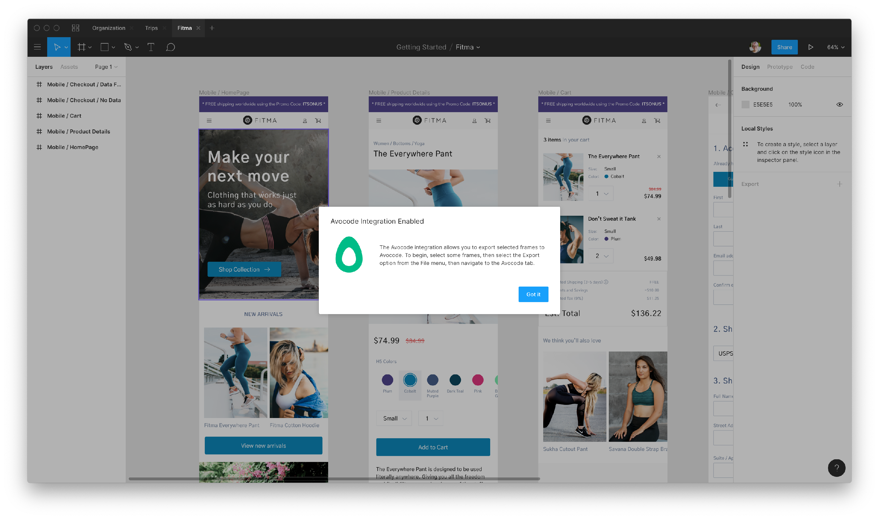Select the Frame tool
The image size is (879, 519).
pyautogui.click(x=81, y=47)
